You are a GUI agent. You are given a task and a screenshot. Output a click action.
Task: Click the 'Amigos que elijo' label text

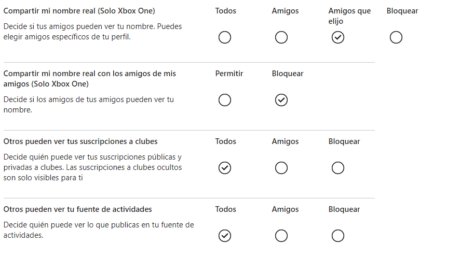coord(349,16)
